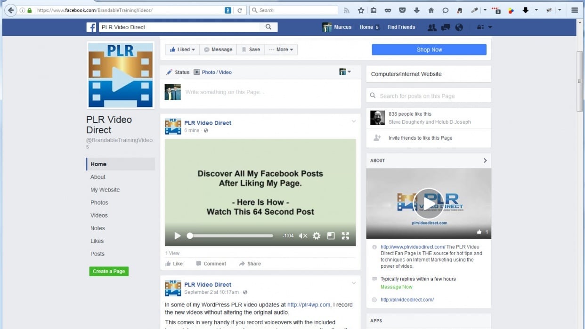Open eyedropper tool dropdown arrow

pyautogui.click(x=485, y=10)
